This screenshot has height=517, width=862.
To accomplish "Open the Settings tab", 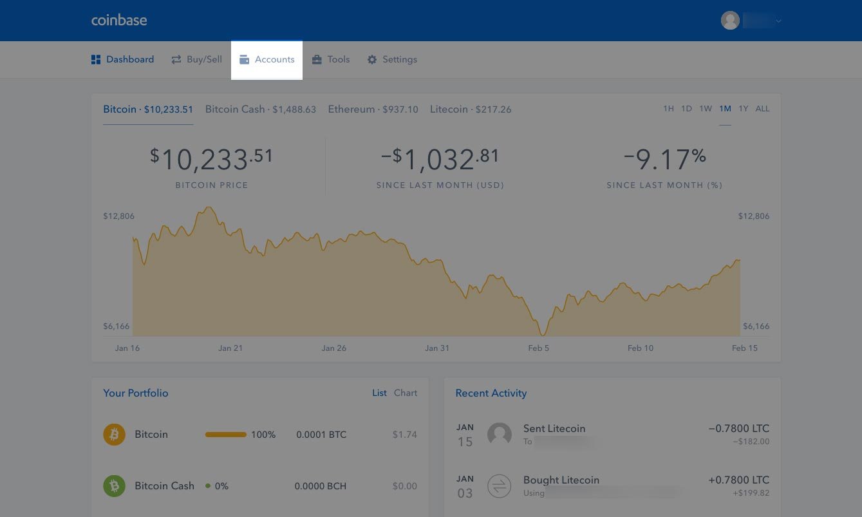I will (x=392, y=59).
